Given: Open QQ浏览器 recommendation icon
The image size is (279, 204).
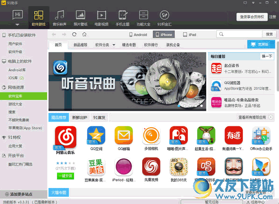Looking at the screenshot, I should [216, 86].
